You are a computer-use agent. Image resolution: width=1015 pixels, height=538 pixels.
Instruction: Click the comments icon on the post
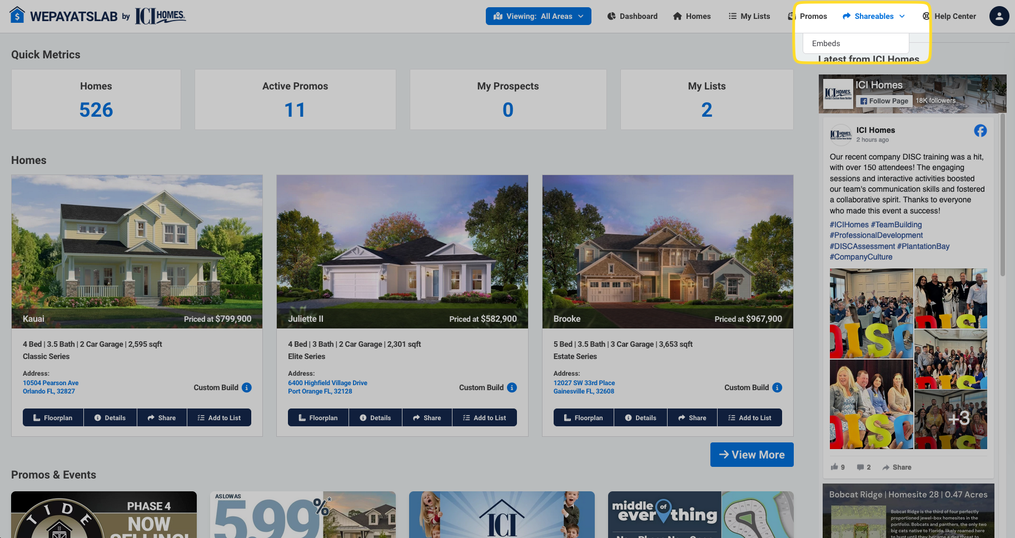[860, 467]
